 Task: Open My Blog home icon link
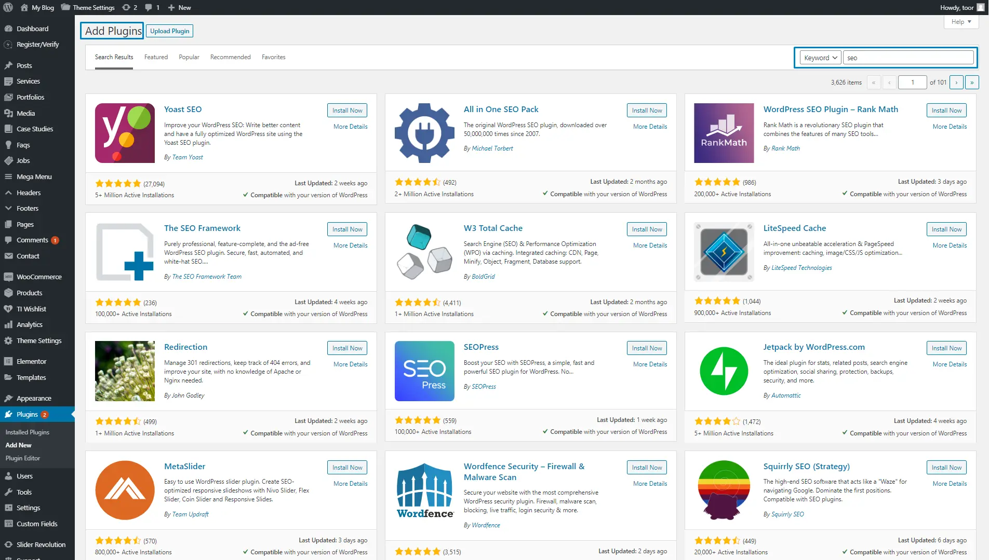pyautogui.click(x=37, y=7)
